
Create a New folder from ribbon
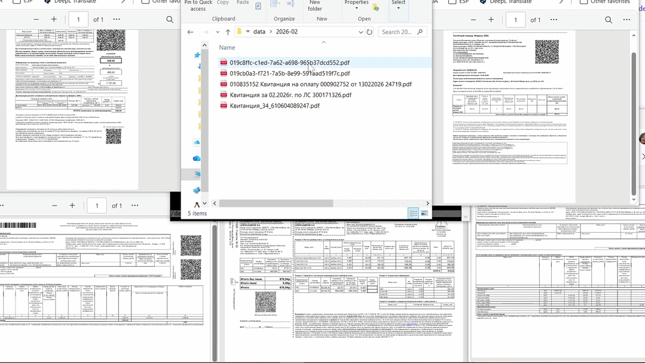pyautogui.click(x=314, y=5)
